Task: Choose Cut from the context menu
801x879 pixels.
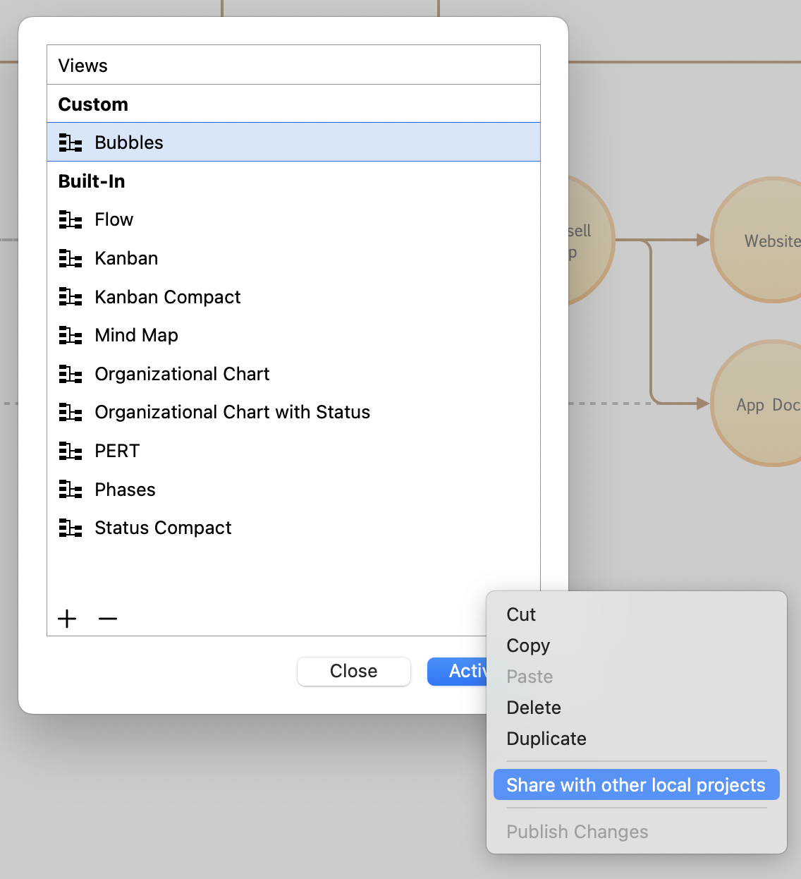Action: 521,614
